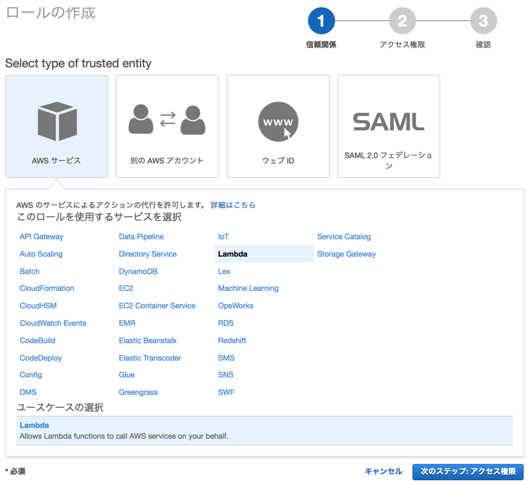This screenshot has width=529, height=485.
Task: Choose the SAML 2.0 federation logo
Action: point(388,122)
